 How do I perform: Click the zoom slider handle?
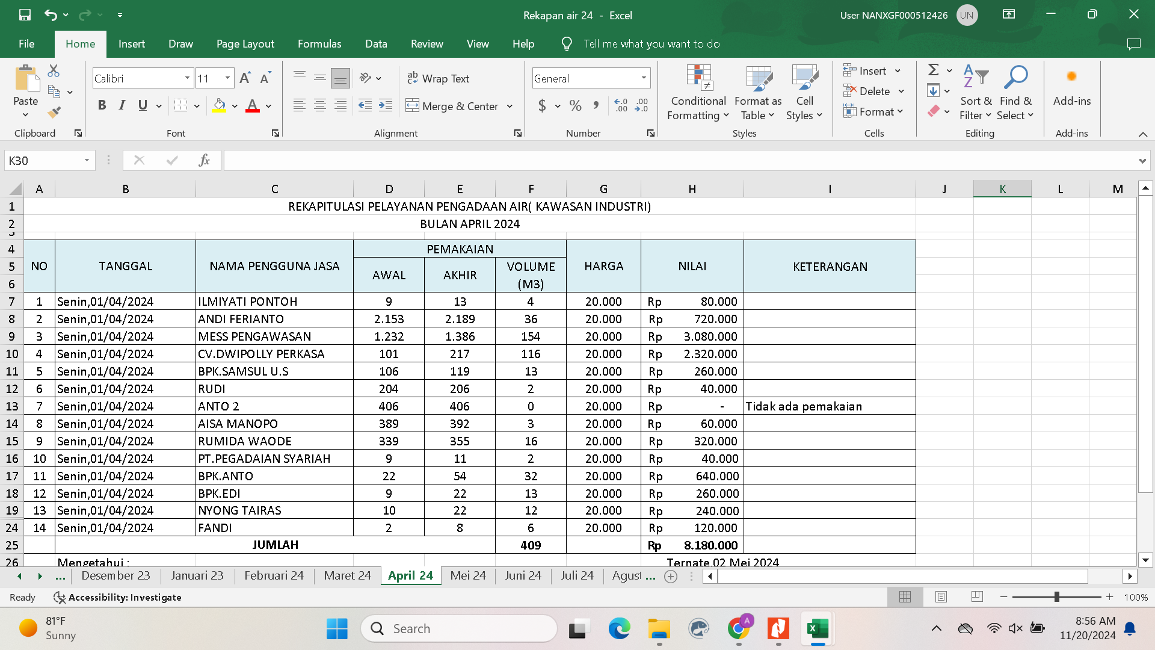click(1057, 597)
